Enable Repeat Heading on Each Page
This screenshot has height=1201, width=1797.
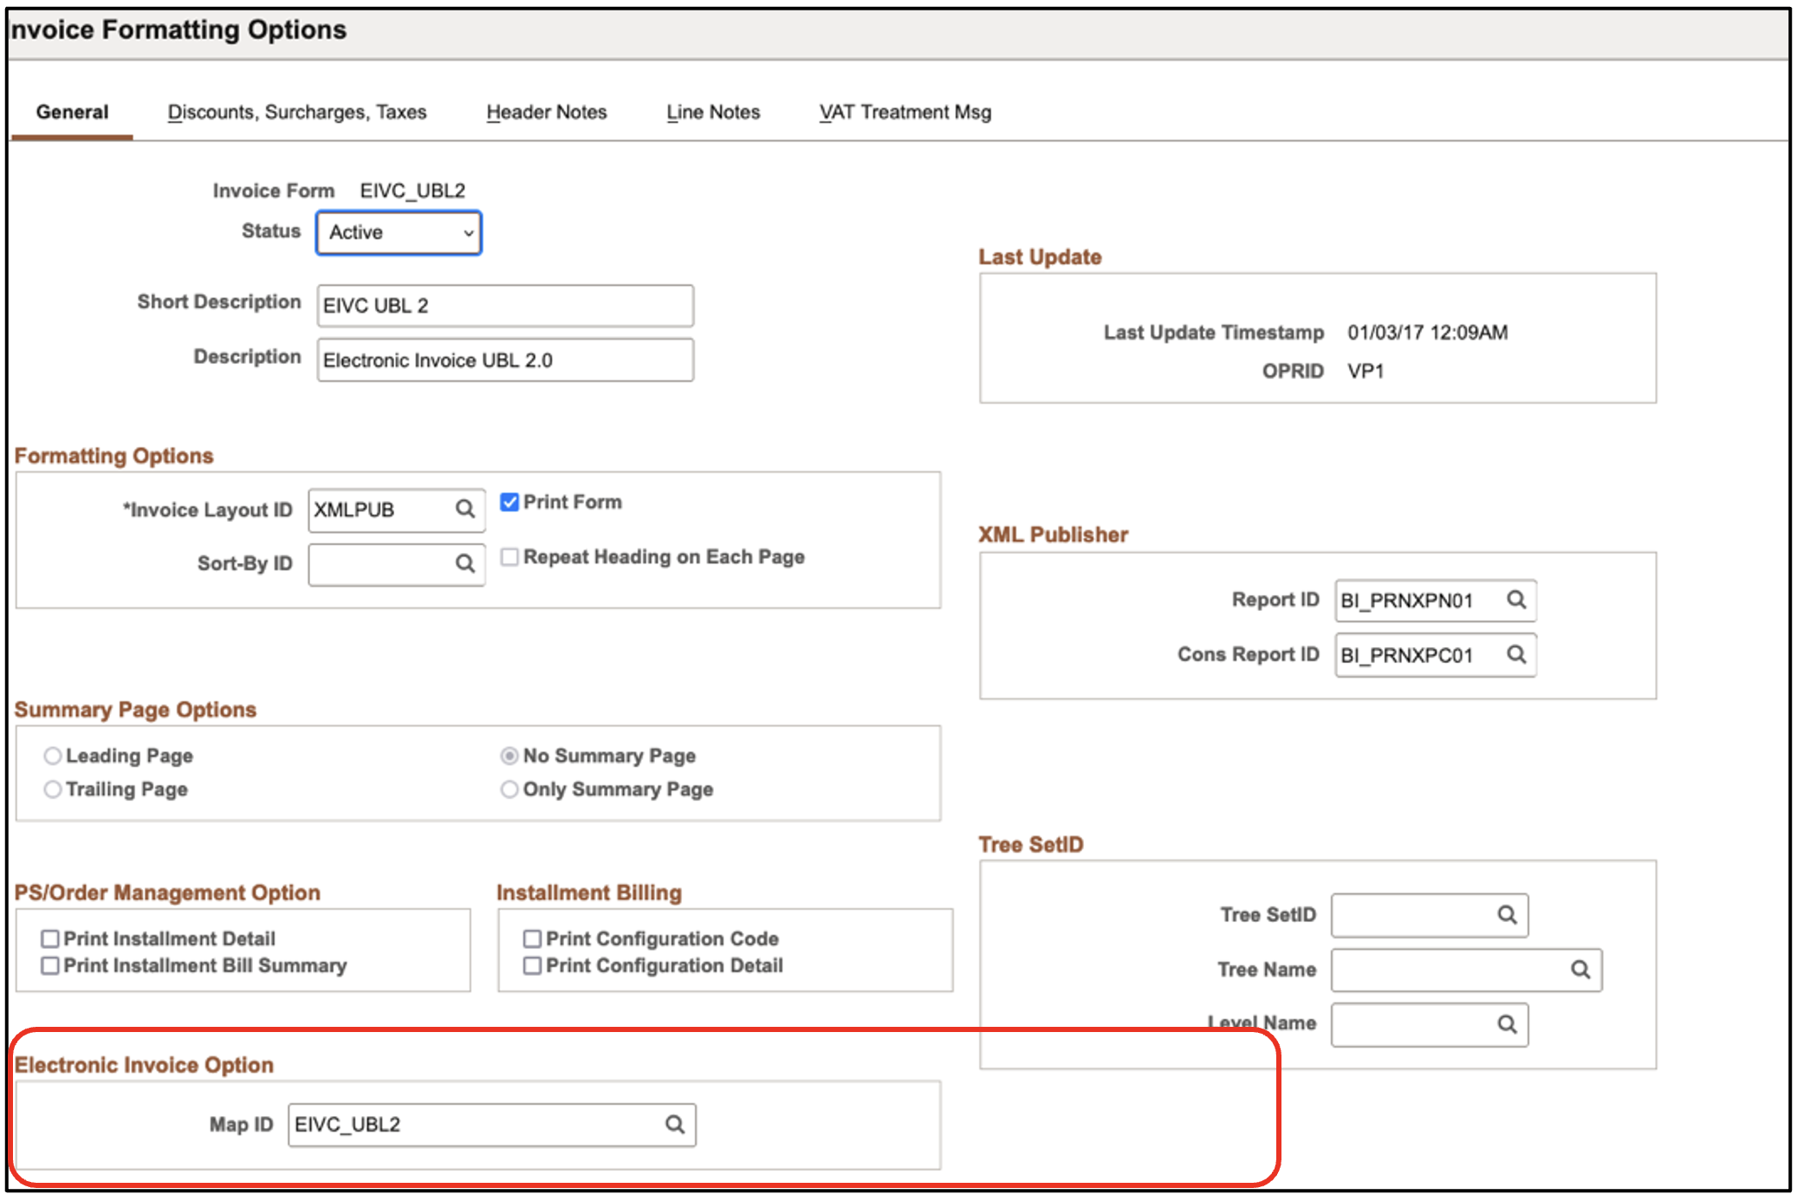tap(509, 556)
